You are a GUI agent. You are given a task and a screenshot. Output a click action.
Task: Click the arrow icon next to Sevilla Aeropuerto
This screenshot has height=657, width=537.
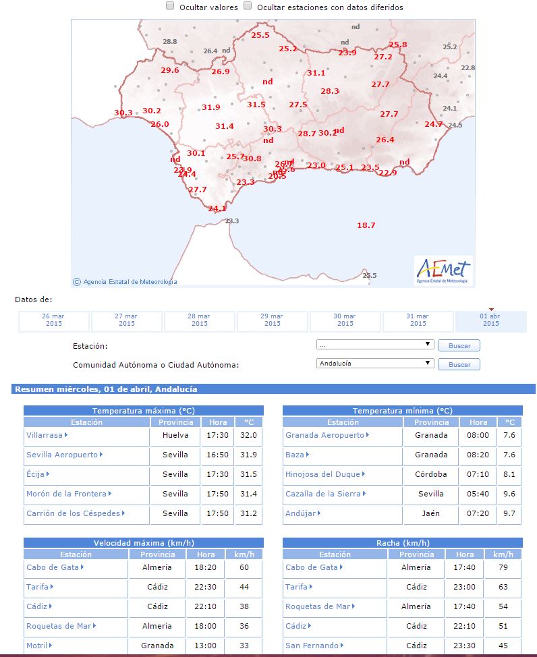101,455
